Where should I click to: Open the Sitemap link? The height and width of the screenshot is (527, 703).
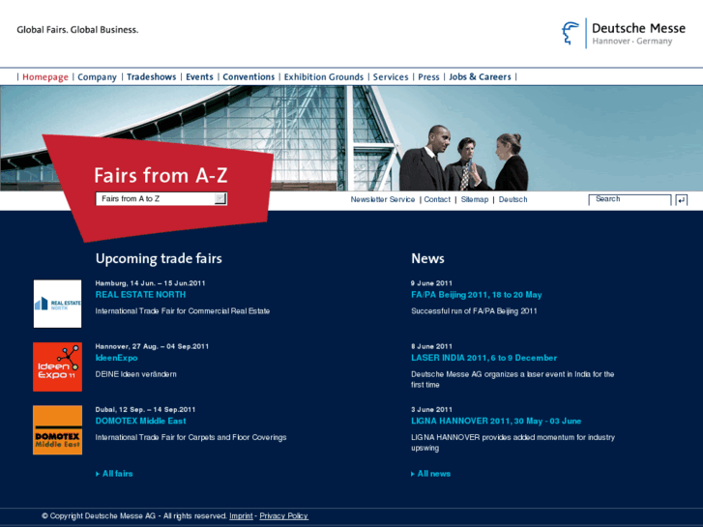point(475,199)
